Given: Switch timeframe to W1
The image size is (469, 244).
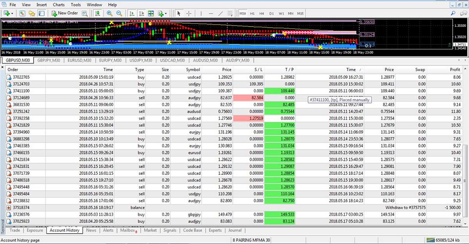Looking at the screenshot, I should (x=281, y=14).
